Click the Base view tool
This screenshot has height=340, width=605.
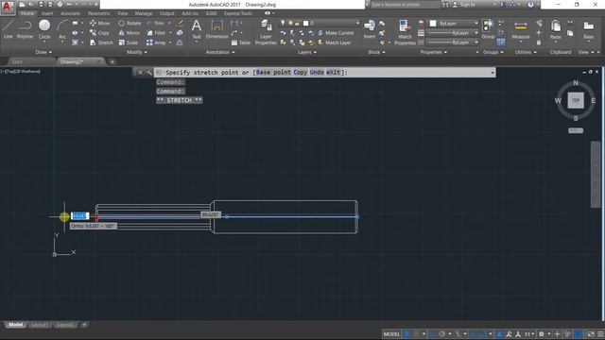(x=588, y=30)
